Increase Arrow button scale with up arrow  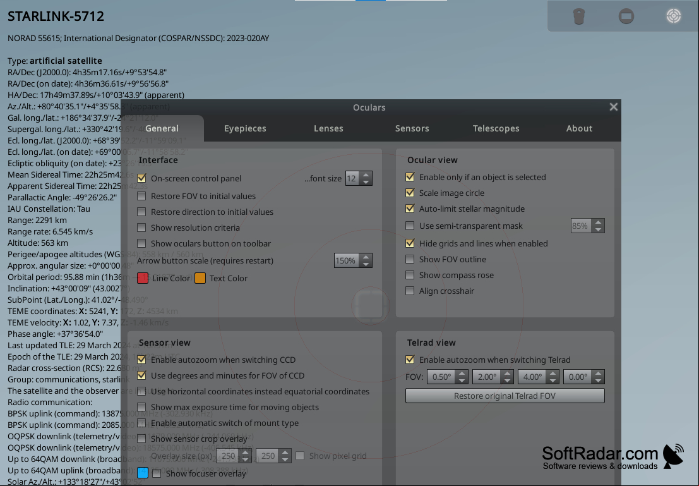coord(366,257)
